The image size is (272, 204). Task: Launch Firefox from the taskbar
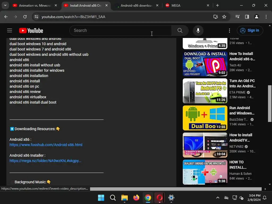(136, 198)
